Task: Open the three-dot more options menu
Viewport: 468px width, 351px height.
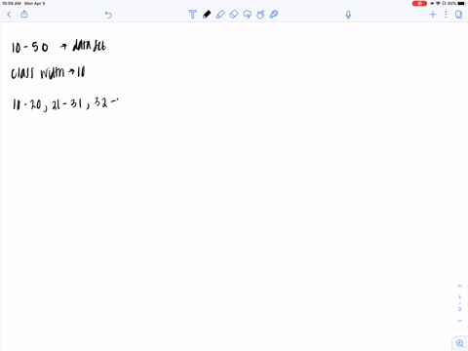Action: point(446,15)
